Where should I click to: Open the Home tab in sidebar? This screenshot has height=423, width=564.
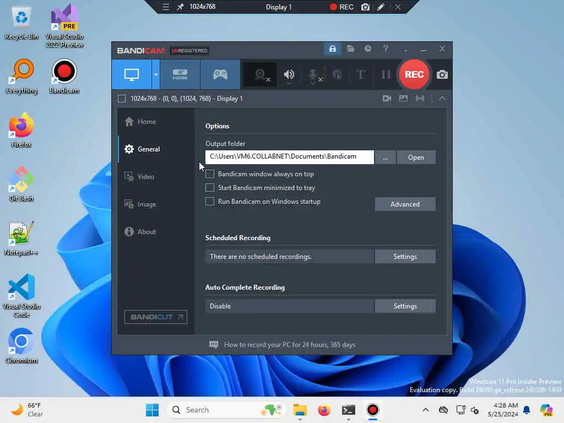[156, 122]
